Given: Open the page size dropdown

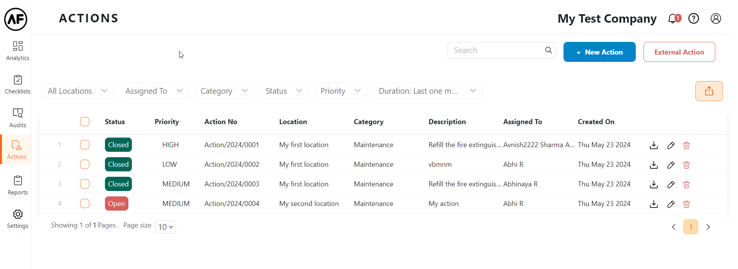Looking at the screenshot, I should pos(166,227).
